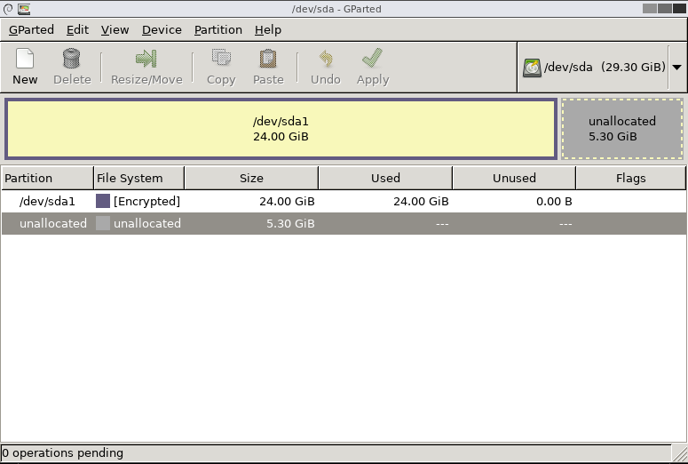Click the 0 operations pending status text

(62, 452)
